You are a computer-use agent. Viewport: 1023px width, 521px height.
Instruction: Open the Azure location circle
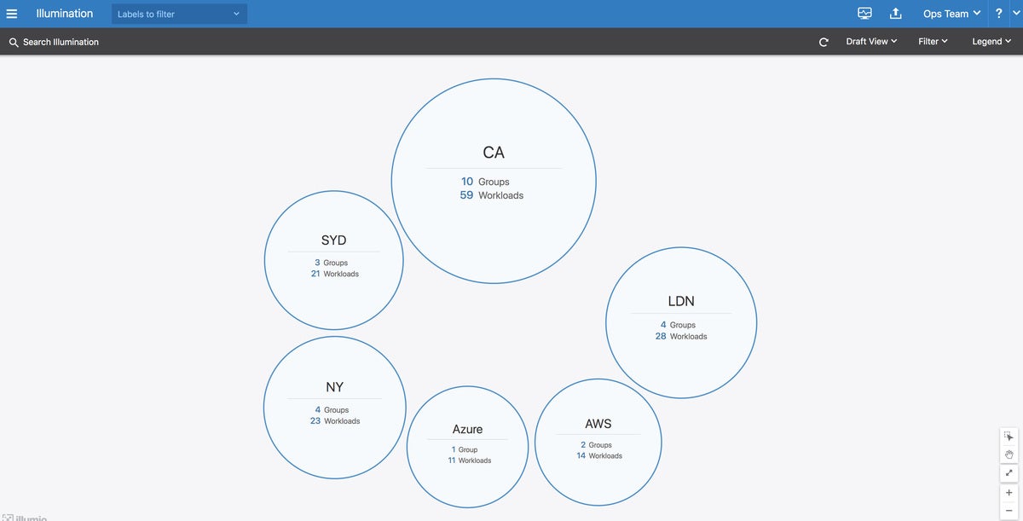coord(467,447)
